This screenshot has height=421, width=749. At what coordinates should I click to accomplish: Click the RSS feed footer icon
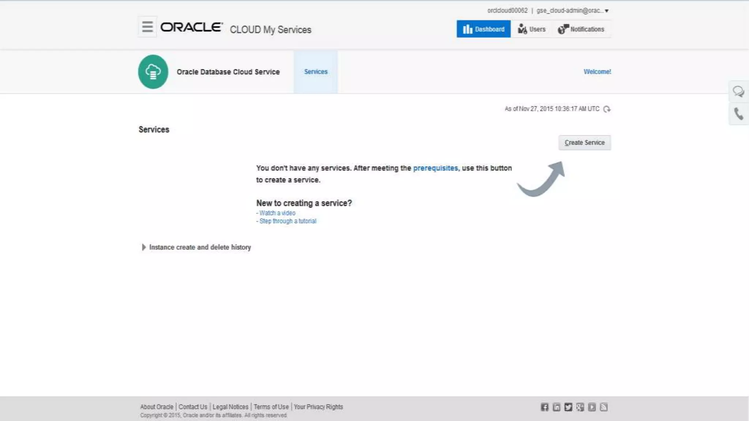pos(604,407)
